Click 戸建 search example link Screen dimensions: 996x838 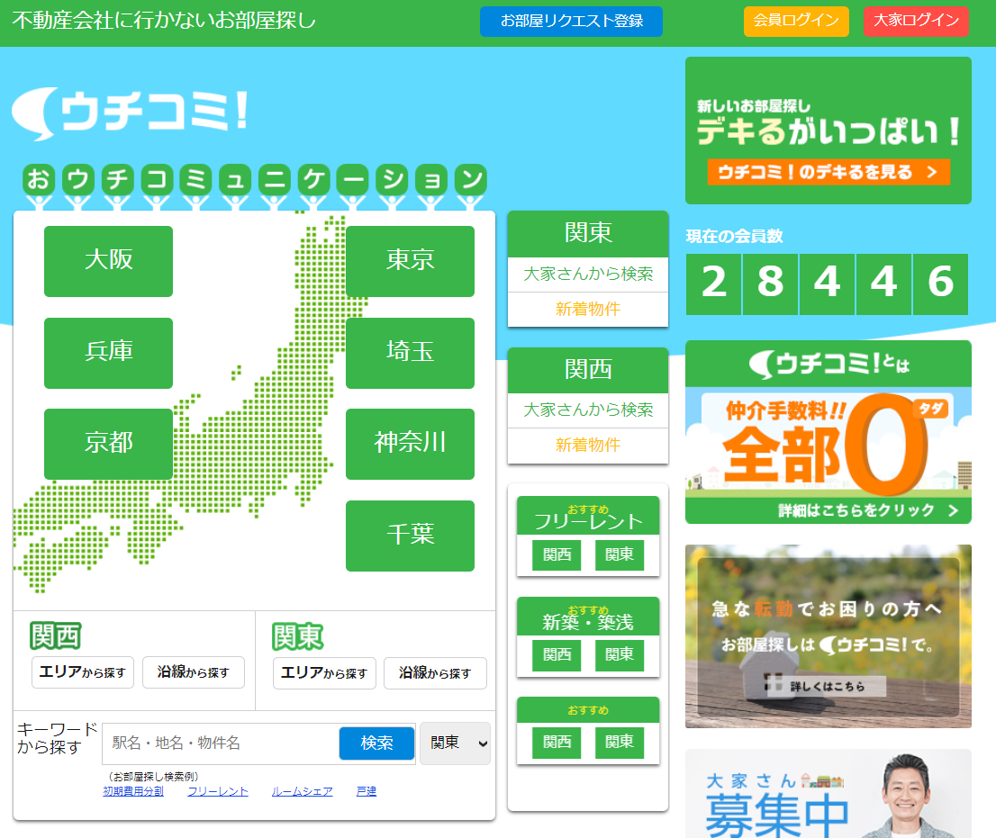click(367, 792)
